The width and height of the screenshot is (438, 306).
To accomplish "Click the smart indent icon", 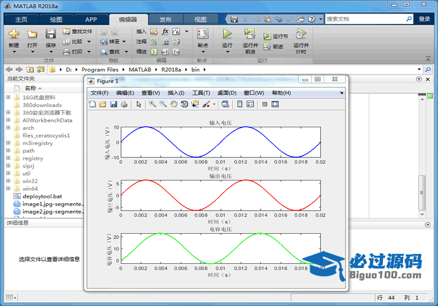I will (154, 51).
